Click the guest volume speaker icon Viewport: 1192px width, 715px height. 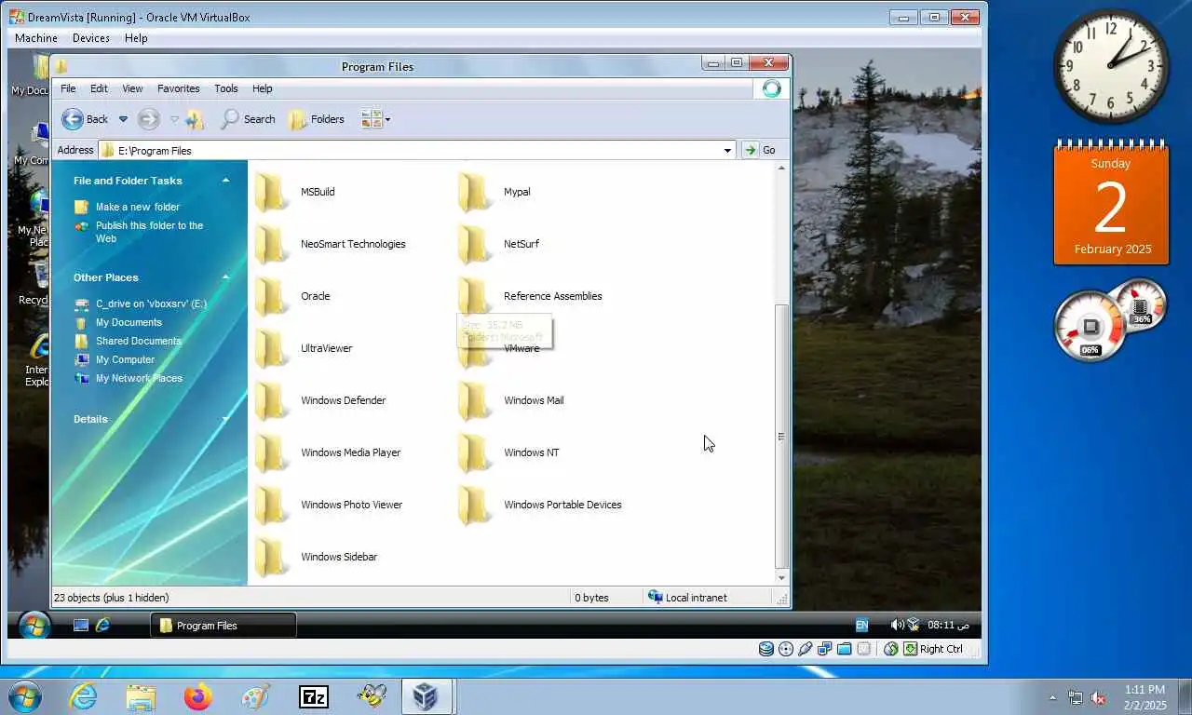(x=896, y=625)
